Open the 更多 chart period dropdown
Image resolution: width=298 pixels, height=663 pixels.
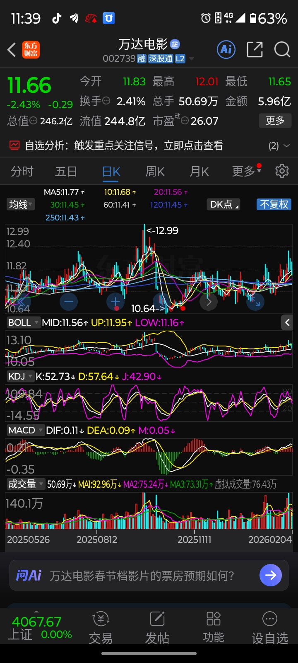(x=247, y=171)
